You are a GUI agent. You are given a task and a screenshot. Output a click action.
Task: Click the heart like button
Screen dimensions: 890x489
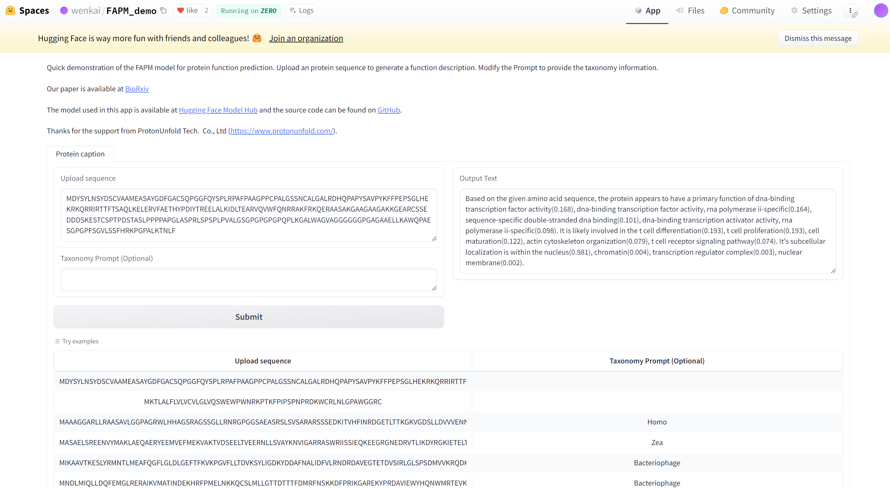point(187,10)
